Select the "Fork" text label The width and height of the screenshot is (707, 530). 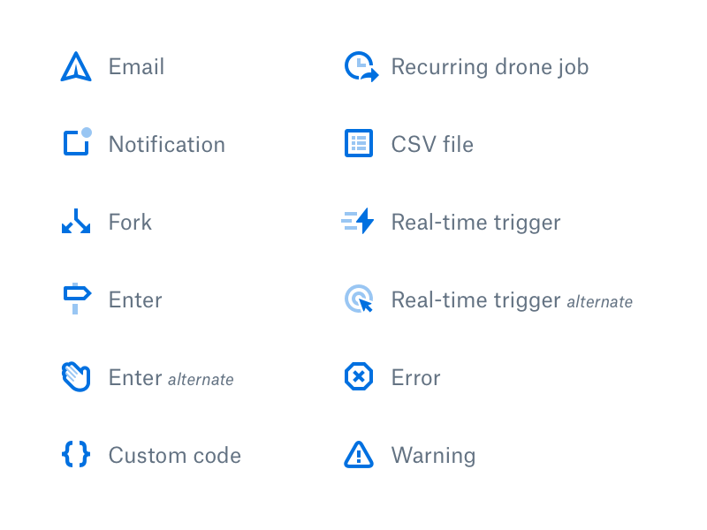130,223
